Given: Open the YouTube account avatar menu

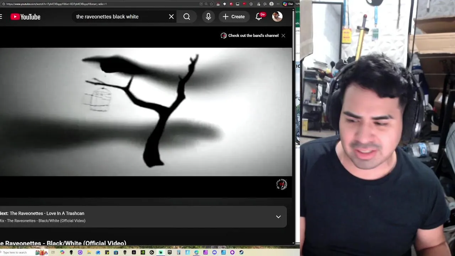Looking at the screenshot, I should [x=277, y=16].
